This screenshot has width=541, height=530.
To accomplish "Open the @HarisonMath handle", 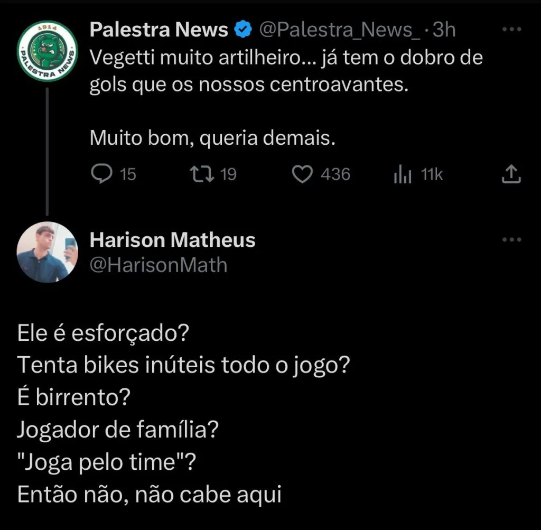I will point(158,264).
